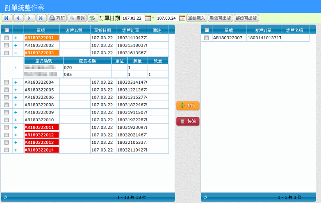
Task: Open calendar picker for start date 107.03.22
Action: click(x=148, y=18)
